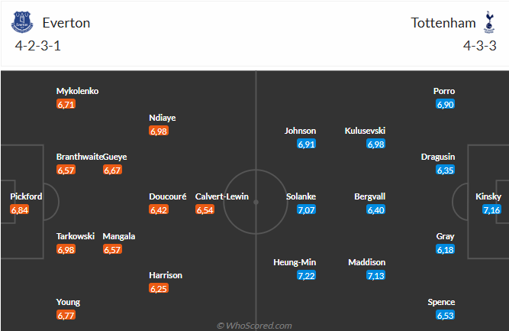Click Heung-Min's 7,22 rating badge

[306, 275]
